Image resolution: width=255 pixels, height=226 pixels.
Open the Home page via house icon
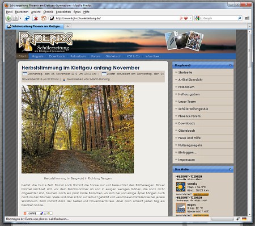click(44, 18)
